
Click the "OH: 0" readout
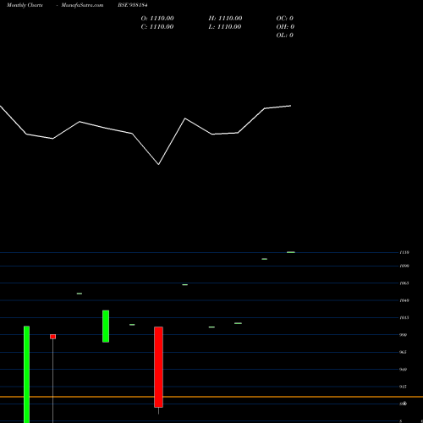pyautogui.click(x=285, y=27)
